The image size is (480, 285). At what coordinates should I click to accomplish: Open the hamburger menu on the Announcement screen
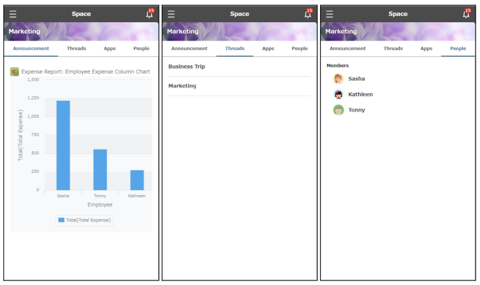(13, 14)
